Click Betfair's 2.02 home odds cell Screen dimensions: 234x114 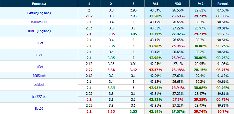tap(89, 16)
